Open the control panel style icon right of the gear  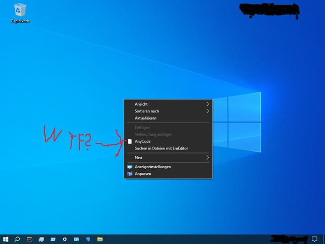(77, 239)
